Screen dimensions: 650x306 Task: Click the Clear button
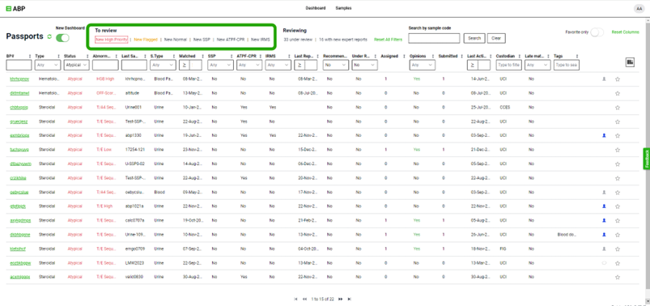(496, 38)
